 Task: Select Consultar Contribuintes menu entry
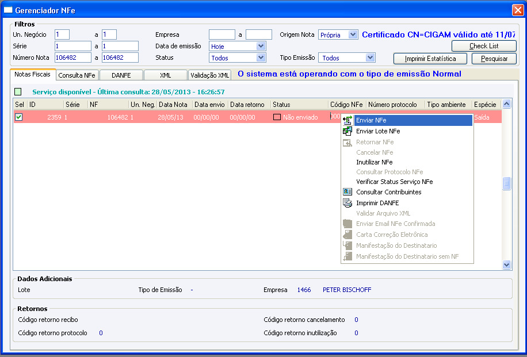[407, 192]
